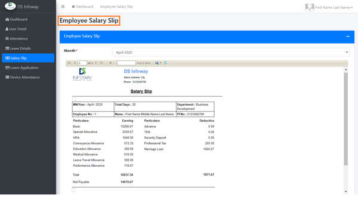Click the DS Infoway logo in sidebar header
Image resolution: width=358 pixels, height=221 pixels.
tap(10, 6)
